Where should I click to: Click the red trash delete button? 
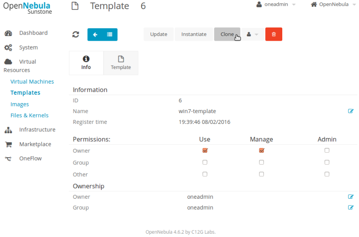point(274,34)
